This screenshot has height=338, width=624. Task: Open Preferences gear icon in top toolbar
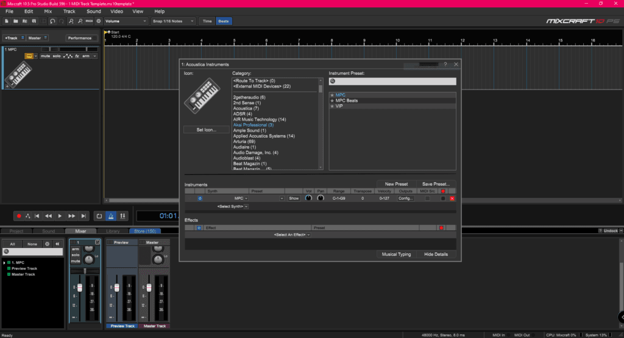[x=99, y=21]
